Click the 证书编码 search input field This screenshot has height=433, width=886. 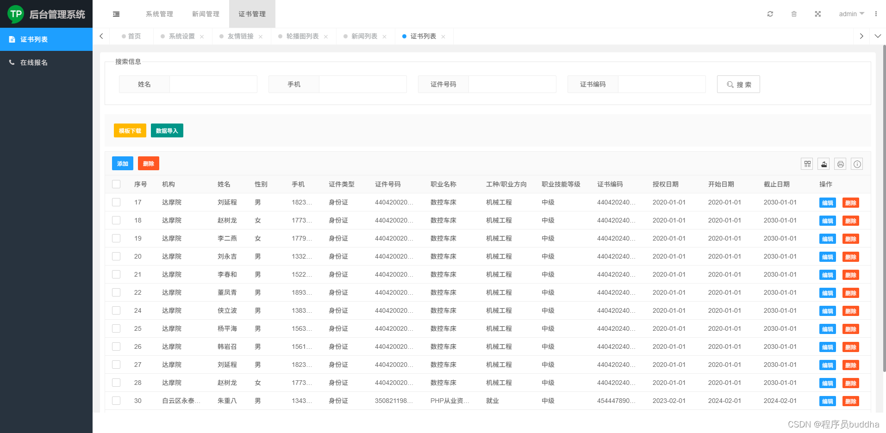coord(662,84)
